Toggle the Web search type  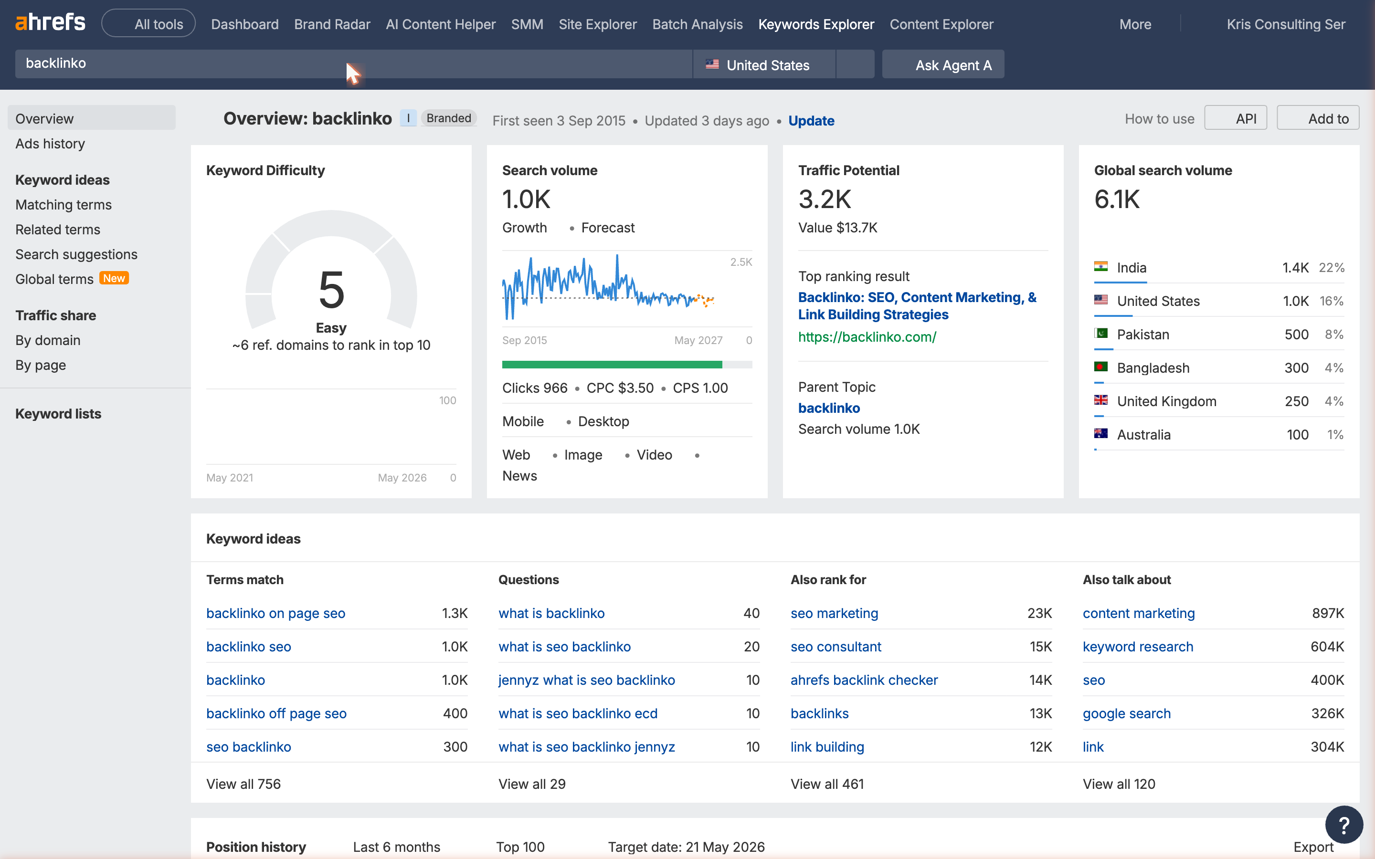pos(516,455)
